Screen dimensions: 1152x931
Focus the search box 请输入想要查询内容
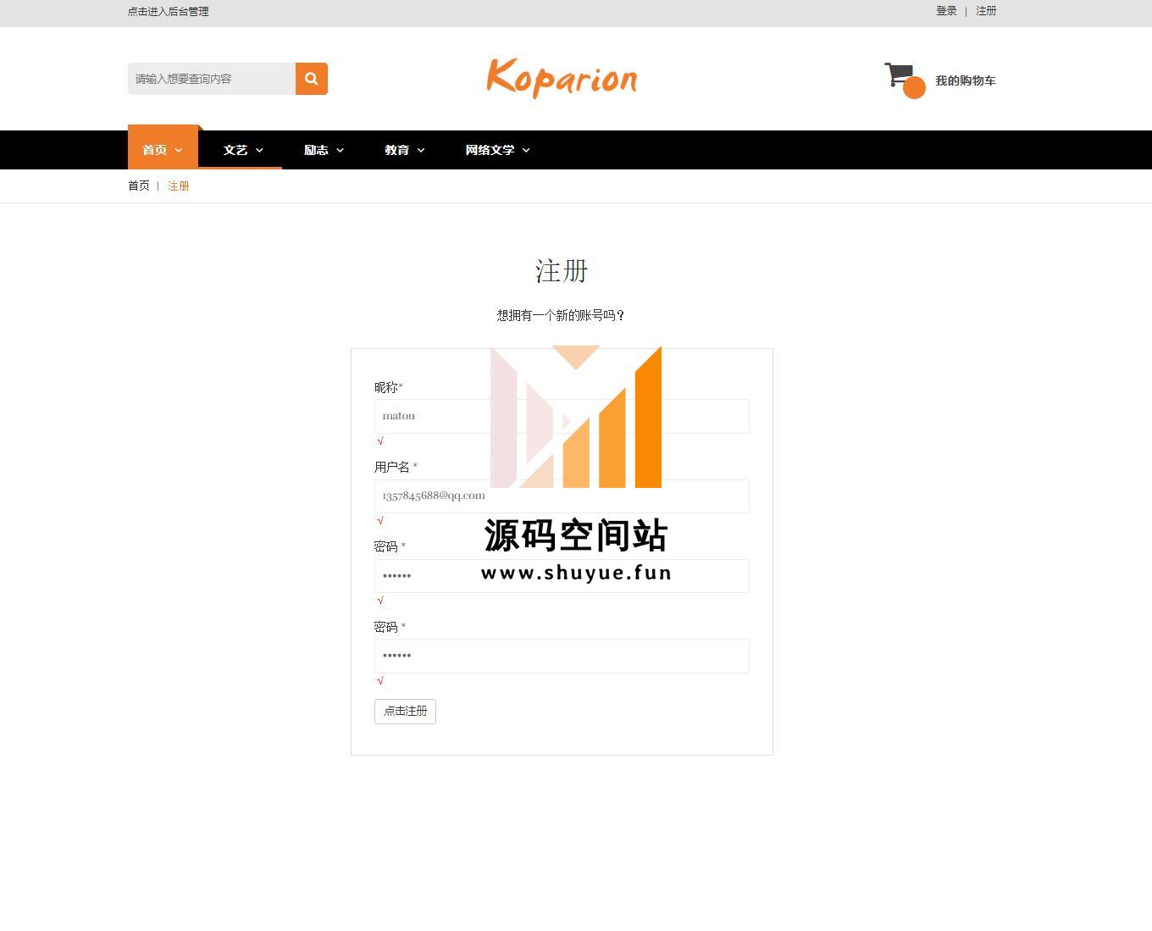[x=212, y=79]
